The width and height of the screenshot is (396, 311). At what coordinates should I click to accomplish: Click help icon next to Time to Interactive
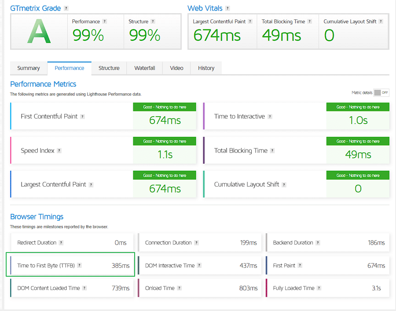click(x=270, y=117)
